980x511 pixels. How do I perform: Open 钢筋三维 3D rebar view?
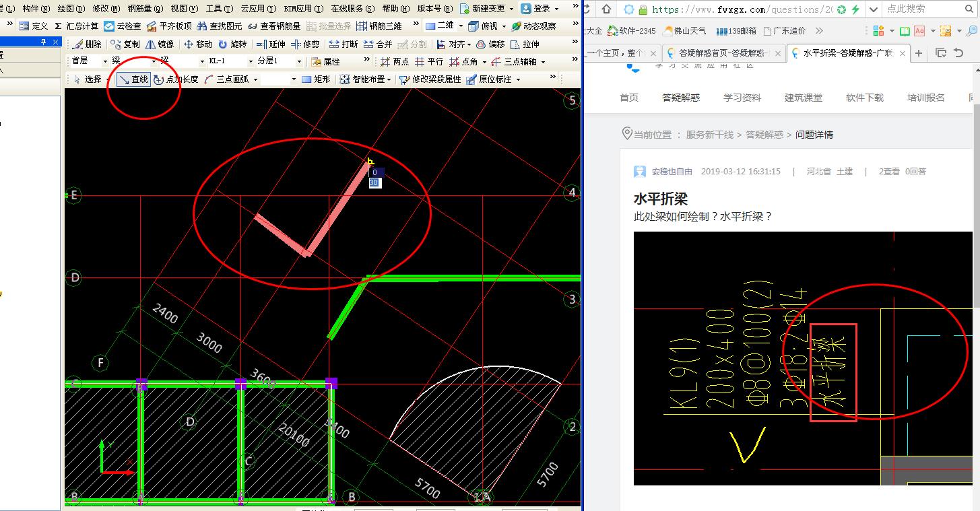[x=379, y=26]
